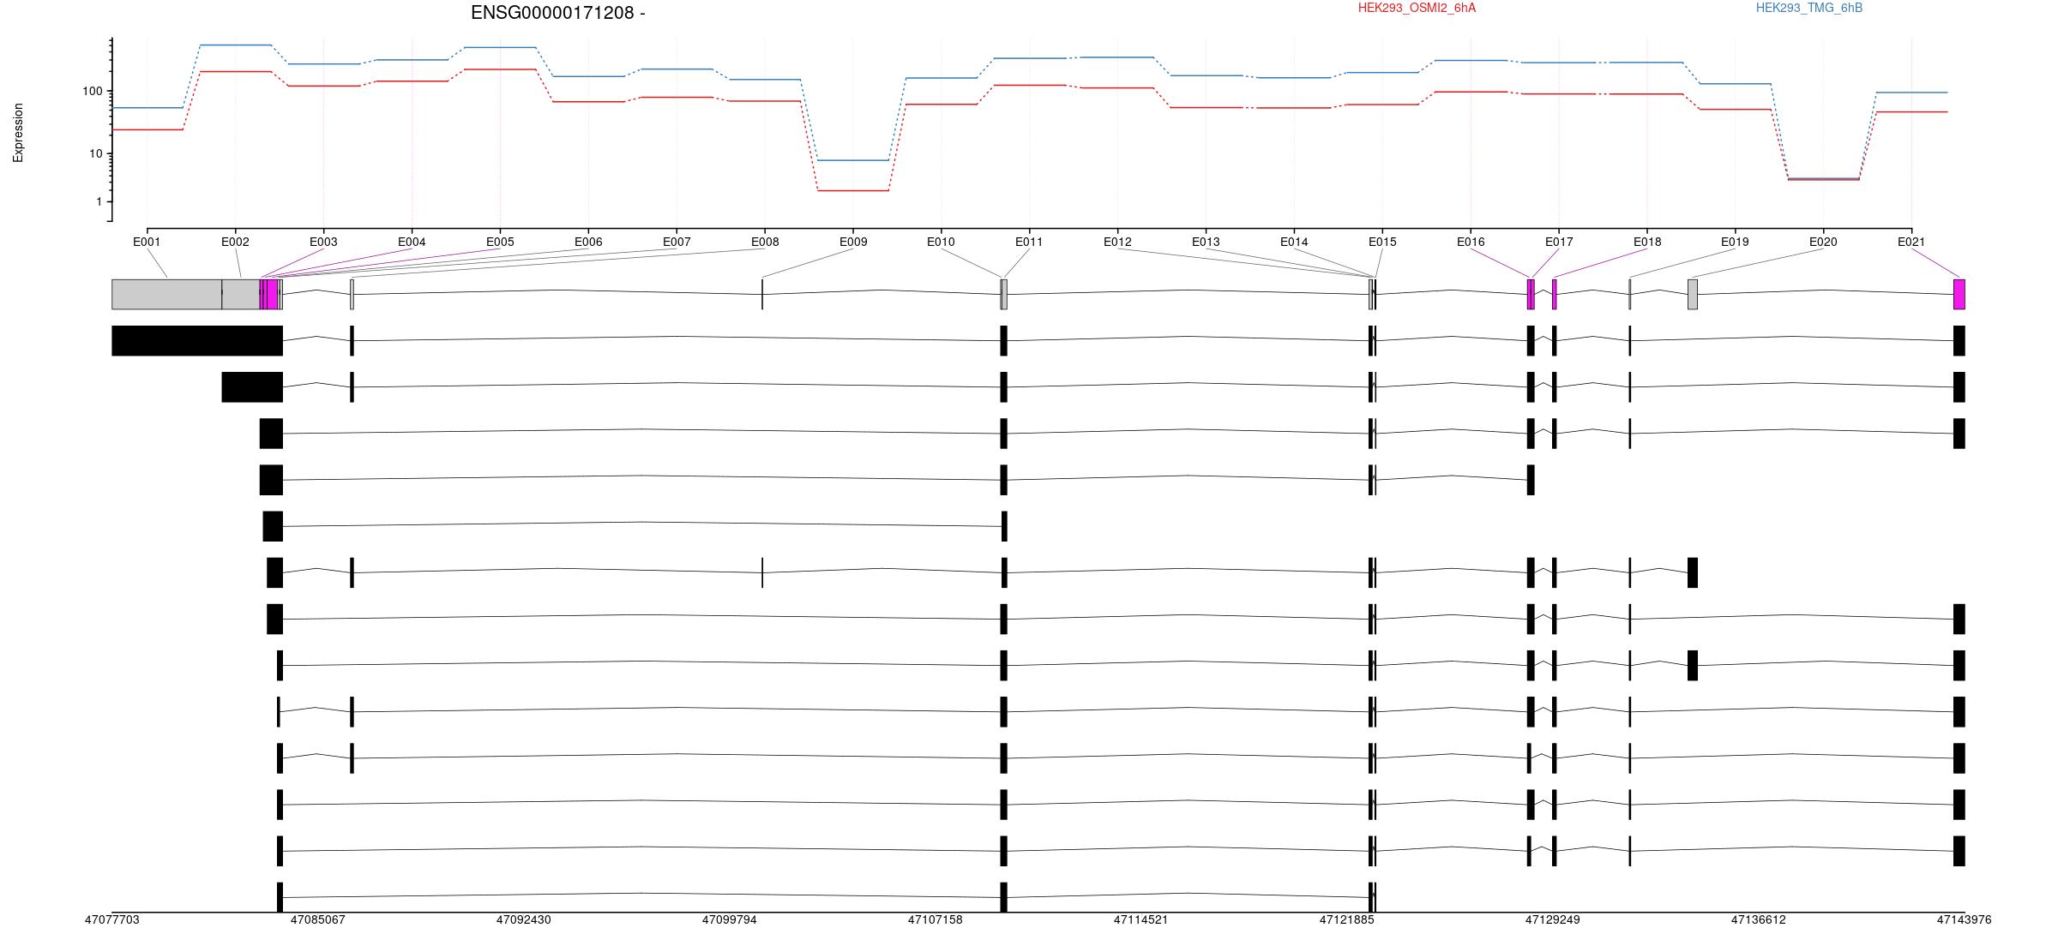Screen dimensions: 2058x934
Task: Click genomic coordinate 47099794
Action: coord(729,919)
